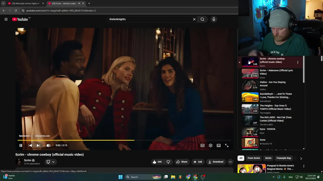This screenshot has width=323, height=181.
Task: Show hidden system tray icons
Action: [273, 177]
